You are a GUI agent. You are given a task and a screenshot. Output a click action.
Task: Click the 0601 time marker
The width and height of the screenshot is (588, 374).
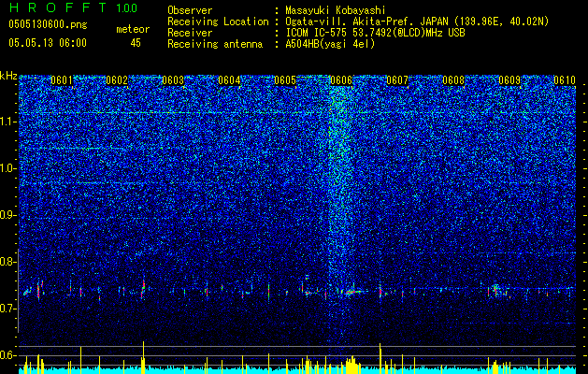61,80
